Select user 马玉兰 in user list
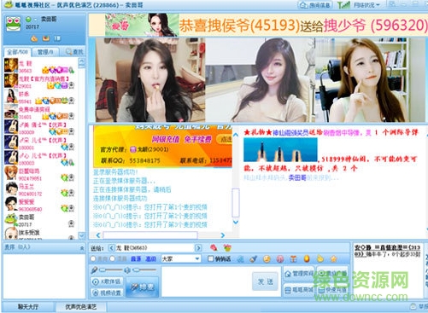428x313 pixels. point(40,189)
